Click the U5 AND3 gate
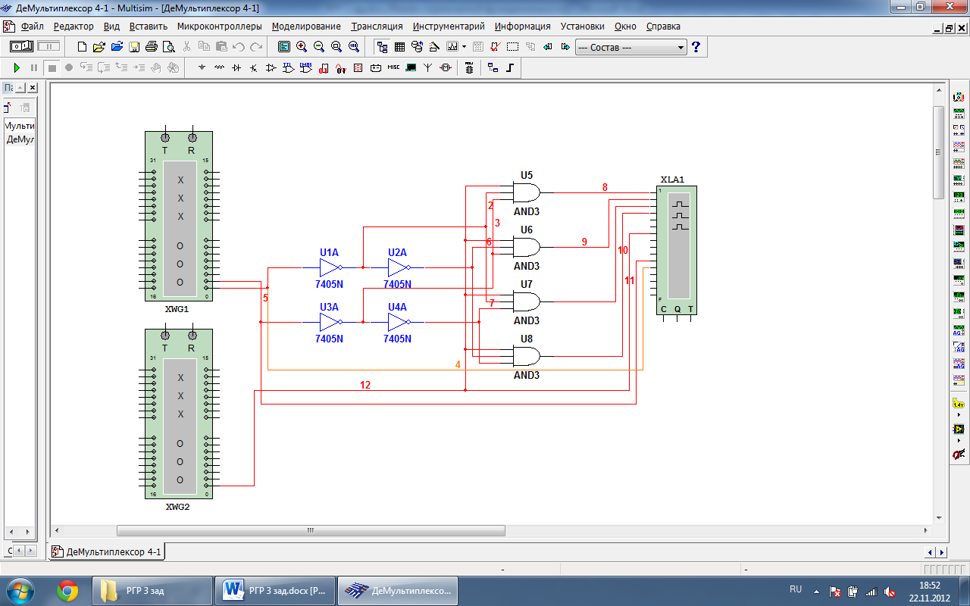Screen dimensions: 970x606 527,192
